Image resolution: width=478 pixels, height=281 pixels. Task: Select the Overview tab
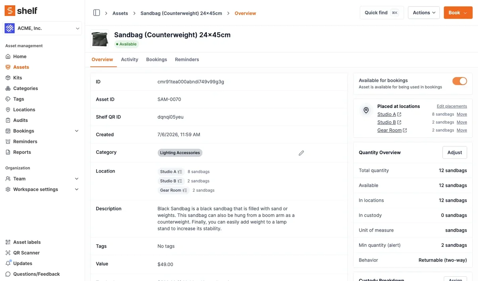point(102,59)
